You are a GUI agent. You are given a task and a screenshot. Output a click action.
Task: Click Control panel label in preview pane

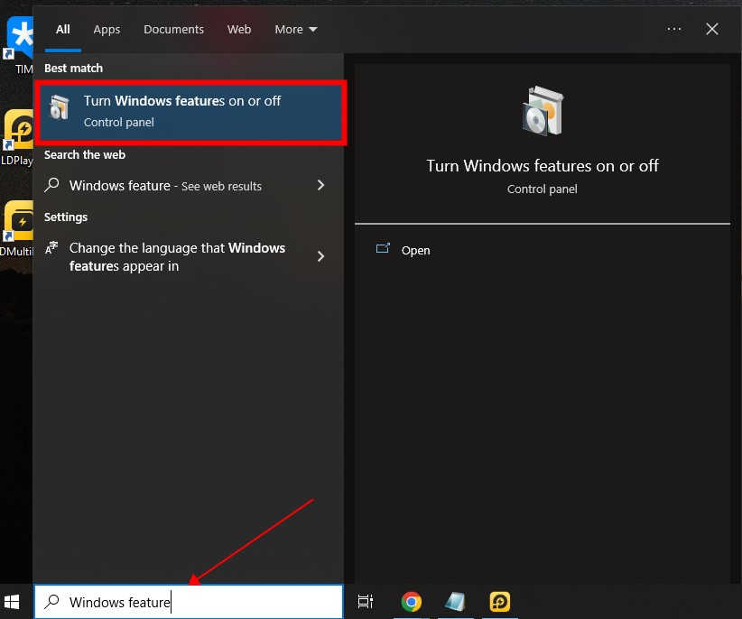click(543, 189)
